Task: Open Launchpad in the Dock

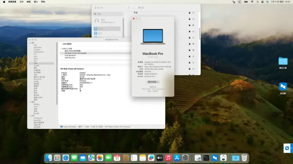Action: pyautogui.click(x=57, y=158)
